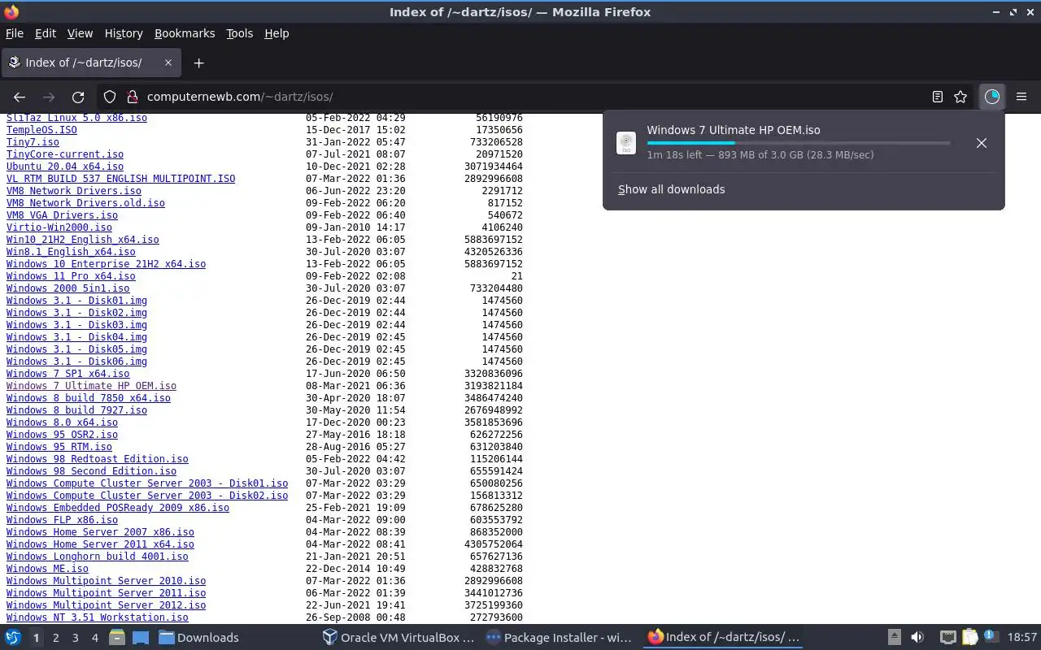Open the Firefox hamburger application menu
The width and height of the screenshot is (1041, 650).
pyautogui.click(x=1021, y=97)
